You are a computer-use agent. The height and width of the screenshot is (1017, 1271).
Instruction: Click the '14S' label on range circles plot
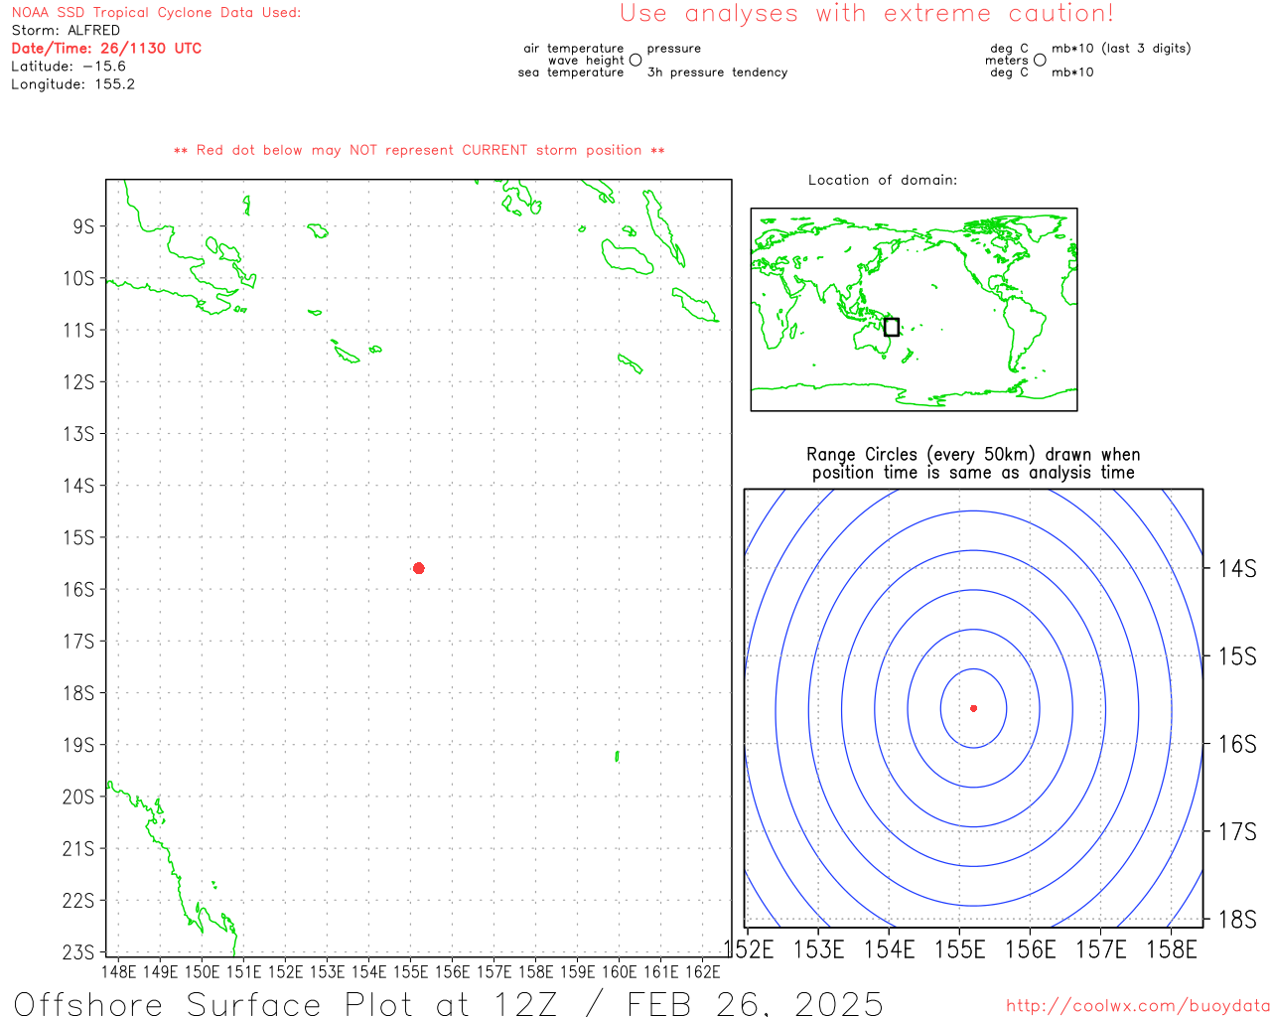coord(1237,569)
